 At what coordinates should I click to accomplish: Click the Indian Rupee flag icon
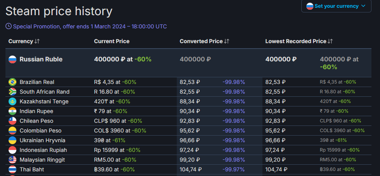point(12,111)
